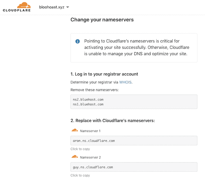Click the Nameserver 1 label
This screenshot has height=181, width=205.
tap(90, 131)
